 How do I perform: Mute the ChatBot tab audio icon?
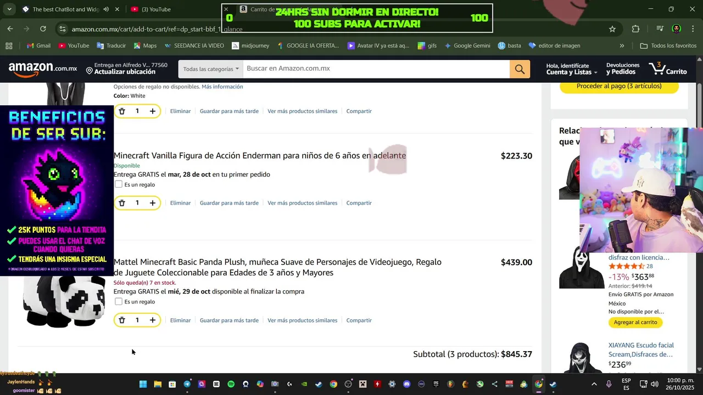(106, 9)
